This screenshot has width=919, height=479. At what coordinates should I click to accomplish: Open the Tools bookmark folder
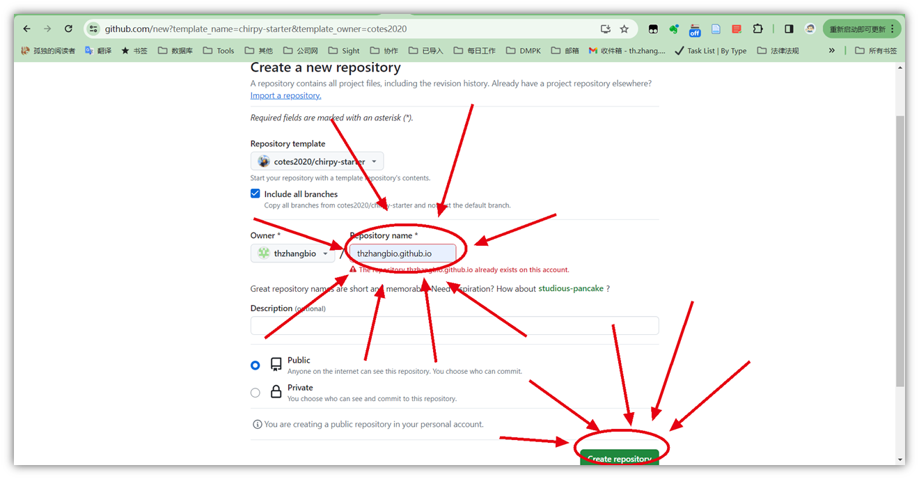(x=219, y=51)
